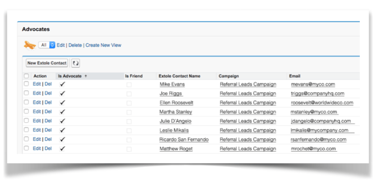
Task: Click Edit for Joe Riggs
Action: tap(37, 93)
